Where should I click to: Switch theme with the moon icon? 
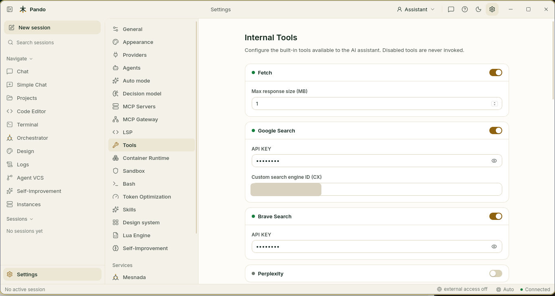(x=478, y=9)
